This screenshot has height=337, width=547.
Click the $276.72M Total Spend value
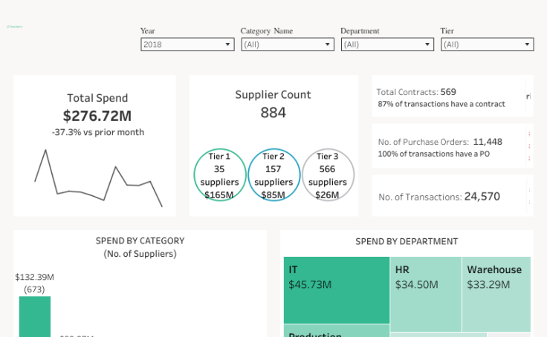click(x=97, y=116)
